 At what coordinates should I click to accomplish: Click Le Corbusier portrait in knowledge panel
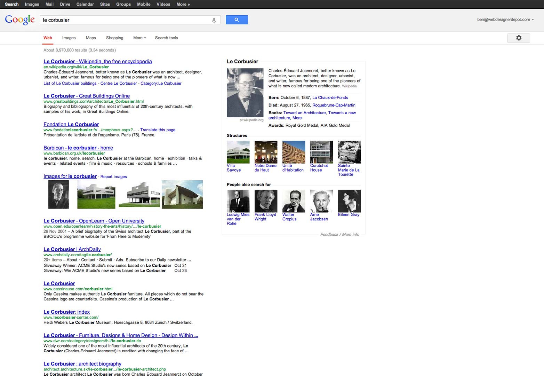point(245,93)
